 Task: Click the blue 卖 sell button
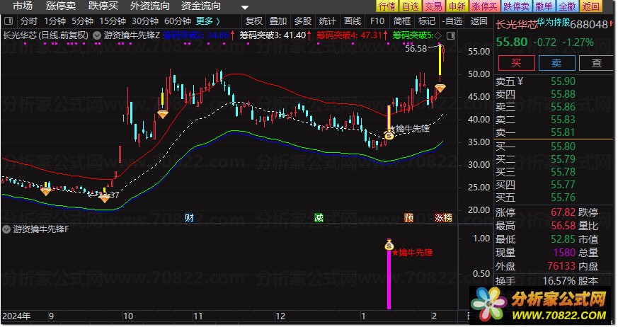pyautogui.click(x=556, y=63)
